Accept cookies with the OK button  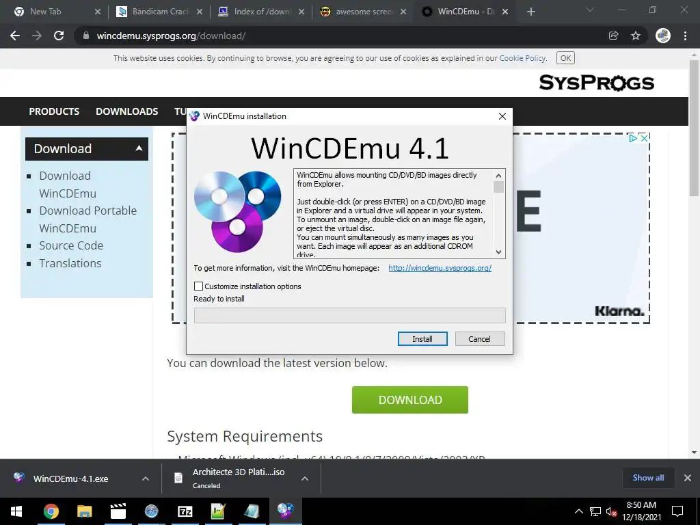pos(565,58)
